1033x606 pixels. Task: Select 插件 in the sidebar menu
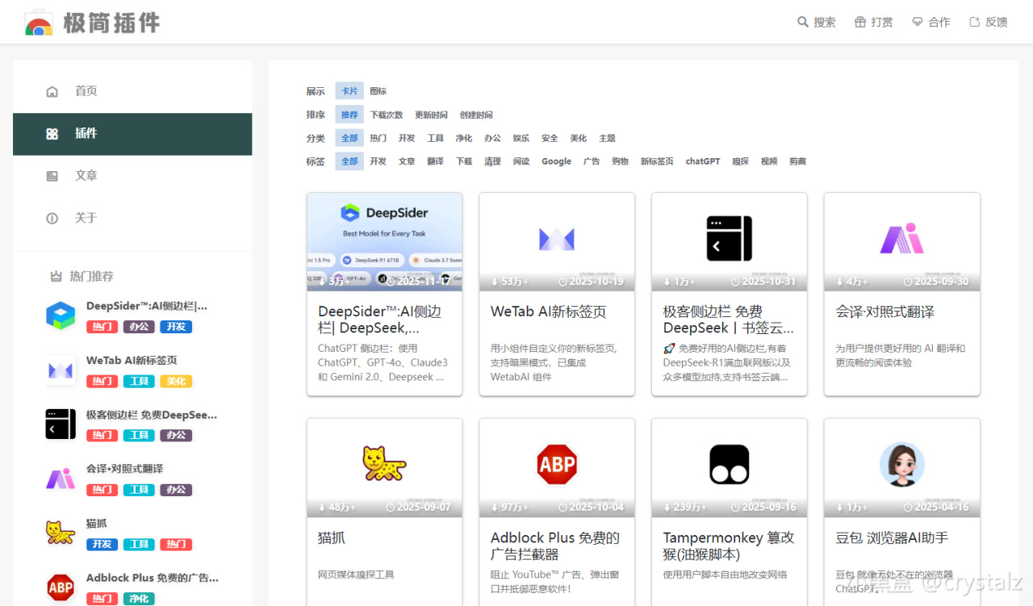(132, 133)
